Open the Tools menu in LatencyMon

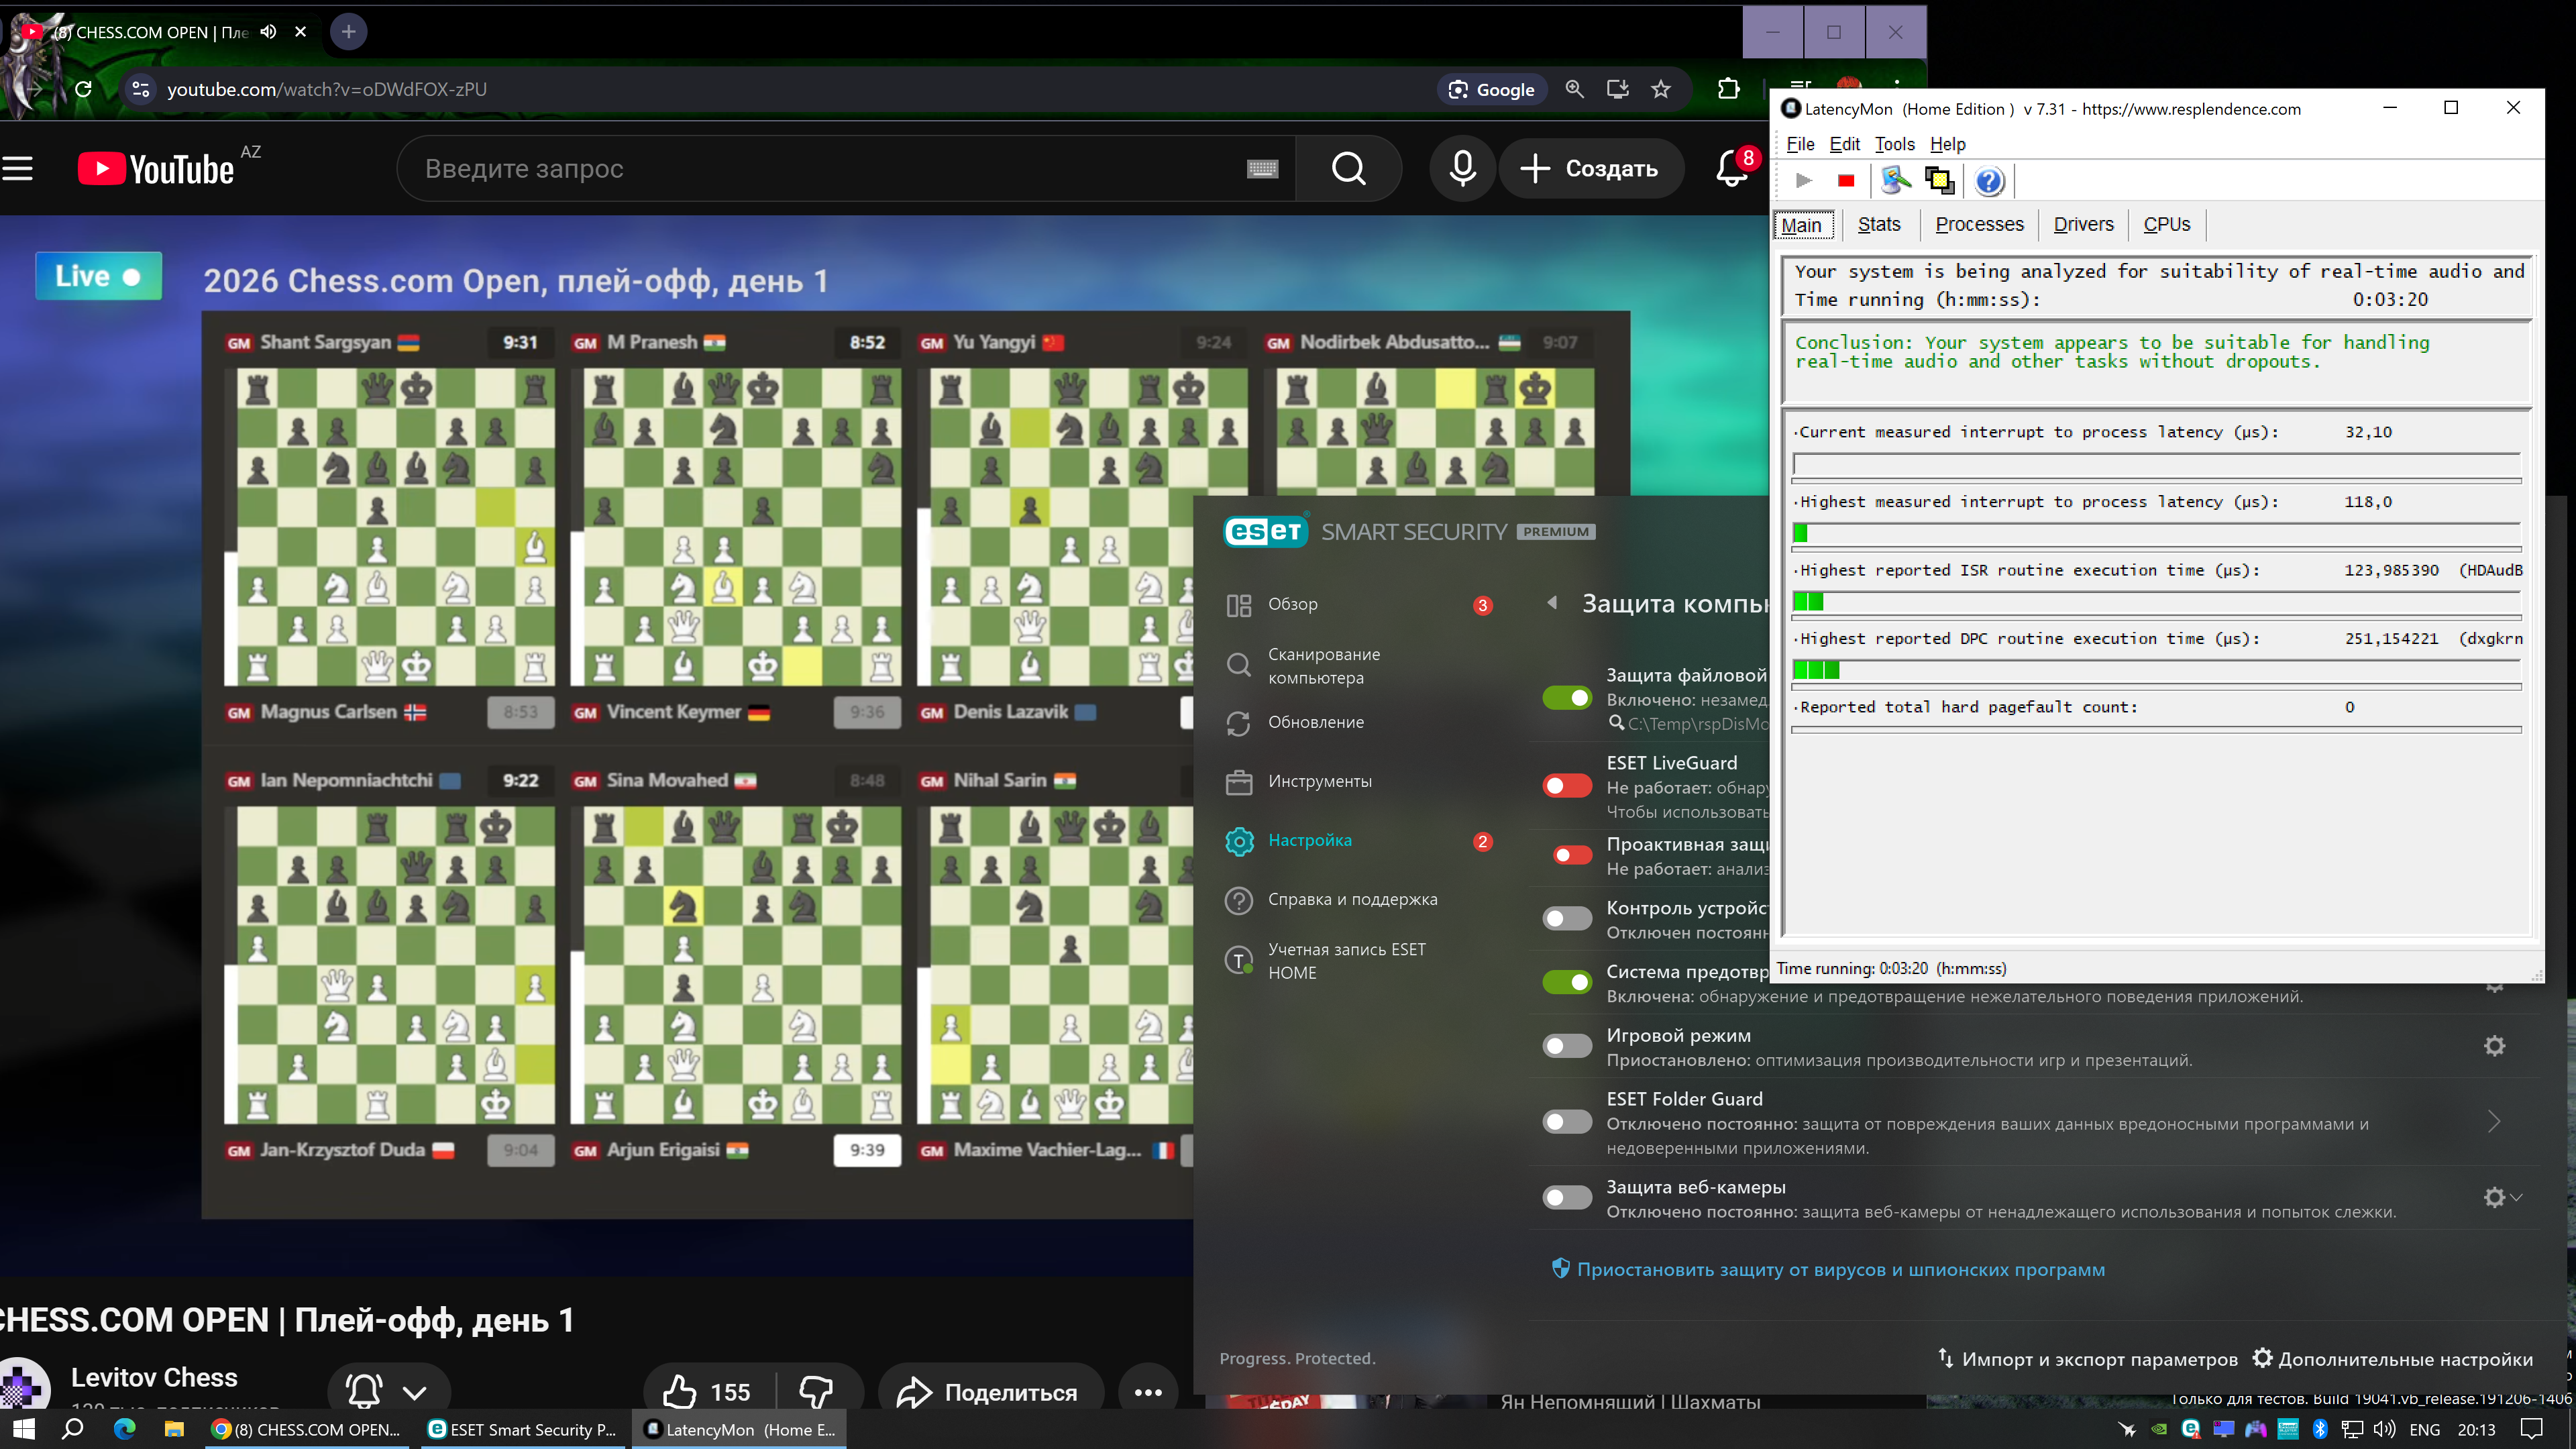click(1894, 144)
